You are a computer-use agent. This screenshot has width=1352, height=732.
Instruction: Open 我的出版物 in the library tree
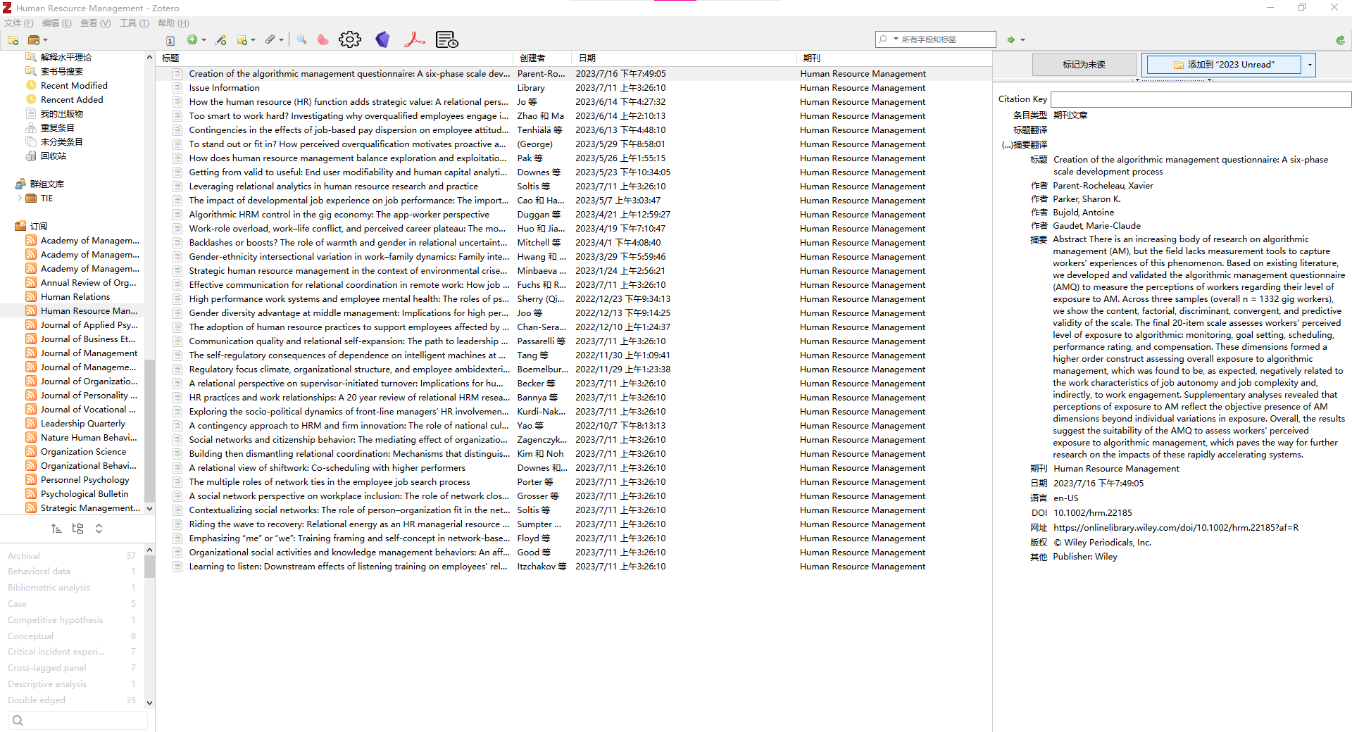click(x=62, y=114)
